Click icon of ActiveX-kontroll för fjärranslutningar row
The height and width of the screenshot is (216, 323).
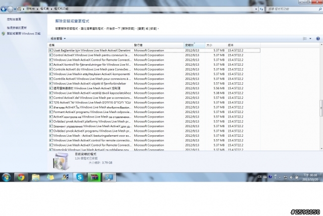coord(50,65)
